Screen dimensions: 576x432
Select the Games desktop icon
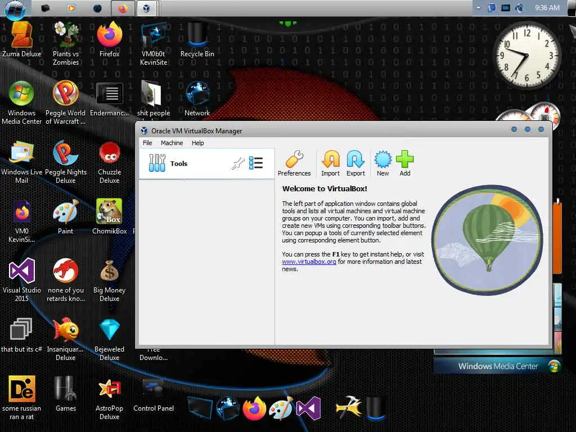pos(66,394)
